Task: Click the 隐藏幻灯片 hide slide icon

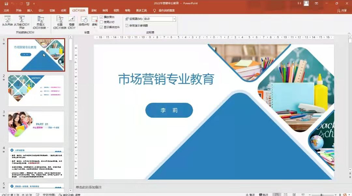Action: (x=72, y=22)
